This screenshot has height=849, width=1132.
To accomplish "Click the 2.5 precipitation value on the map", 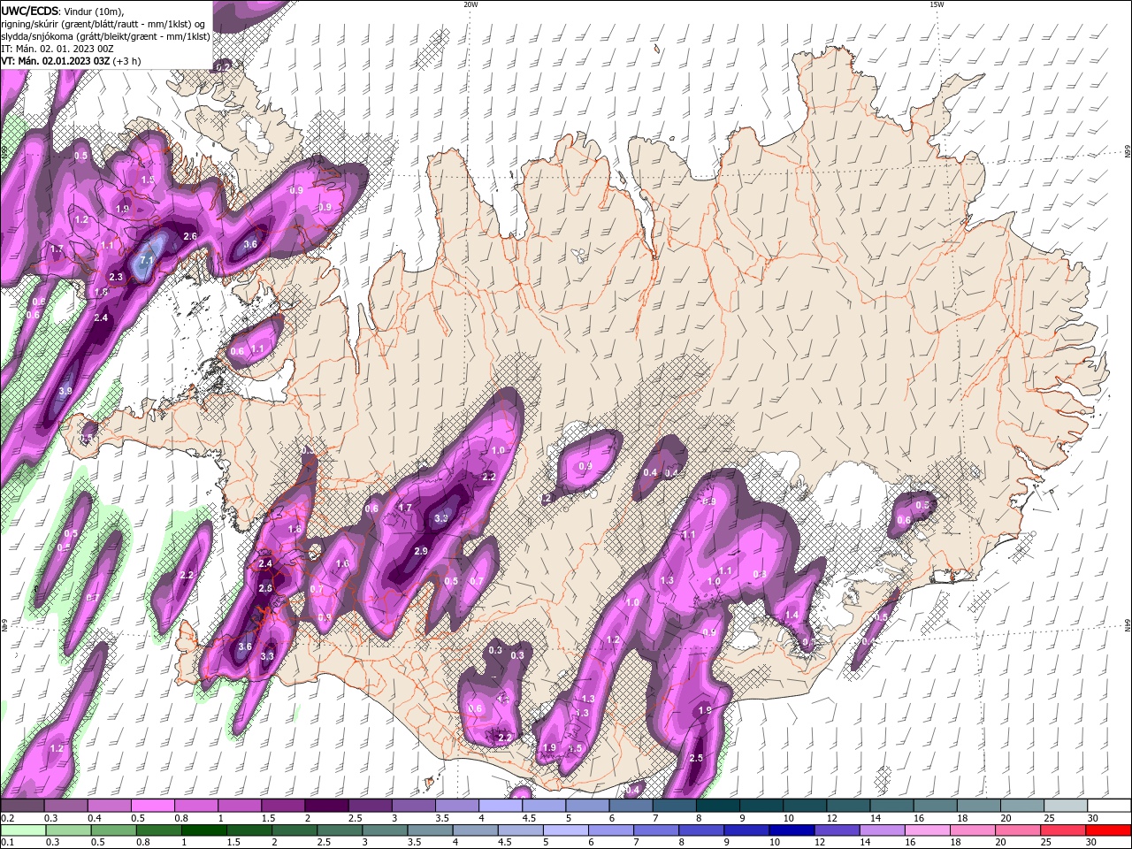I will (x=696, y=758).
